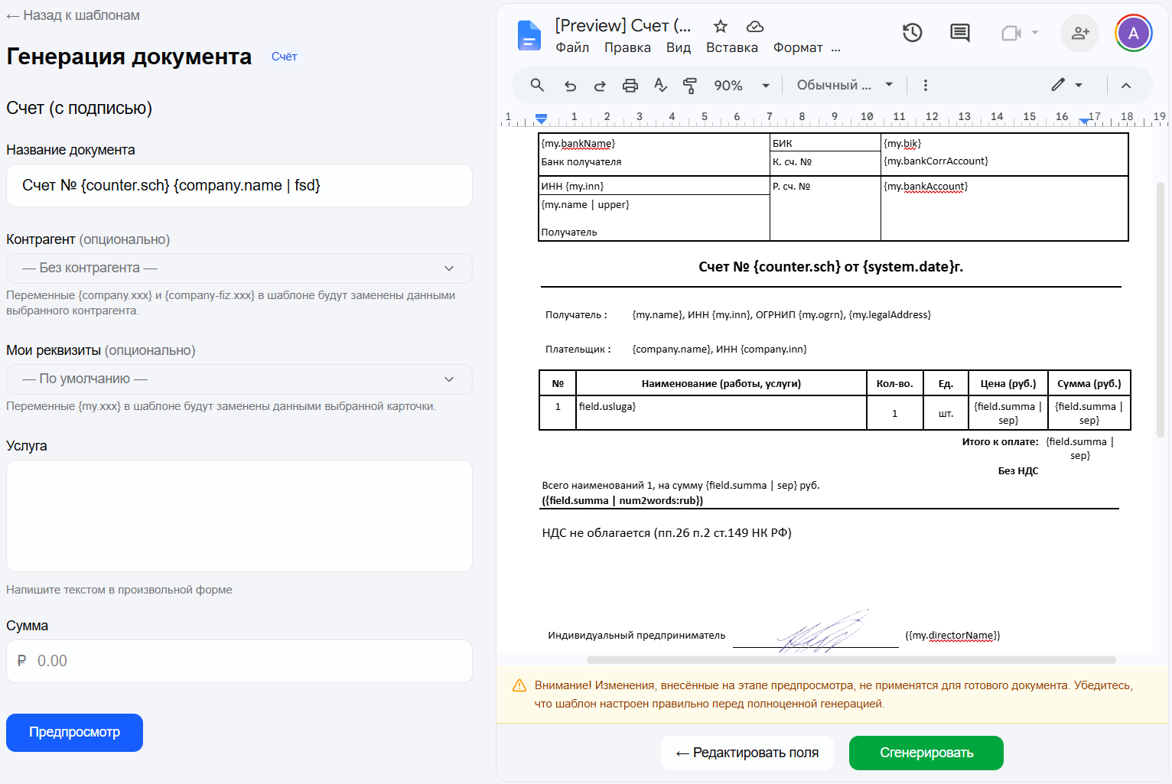The image size is (1172, 784).
Task: Open the Контрагент dropdown
Action: (x=239, y=268)
